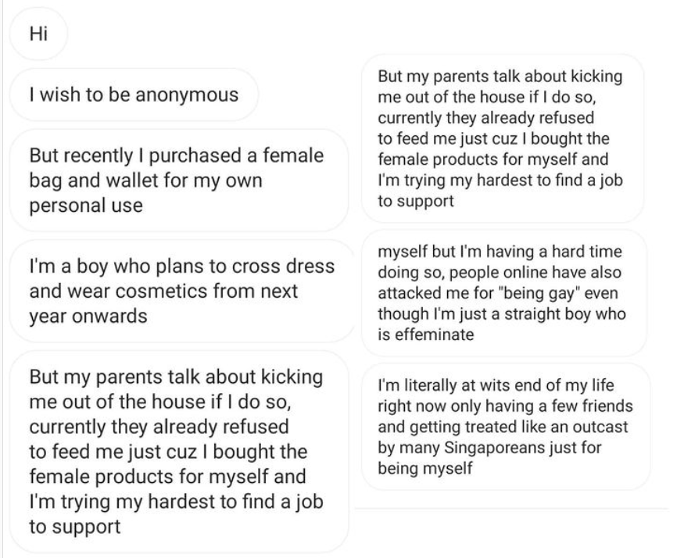
Task: Select the message starting "myself but I'm having"
Action: click(504, 293)
